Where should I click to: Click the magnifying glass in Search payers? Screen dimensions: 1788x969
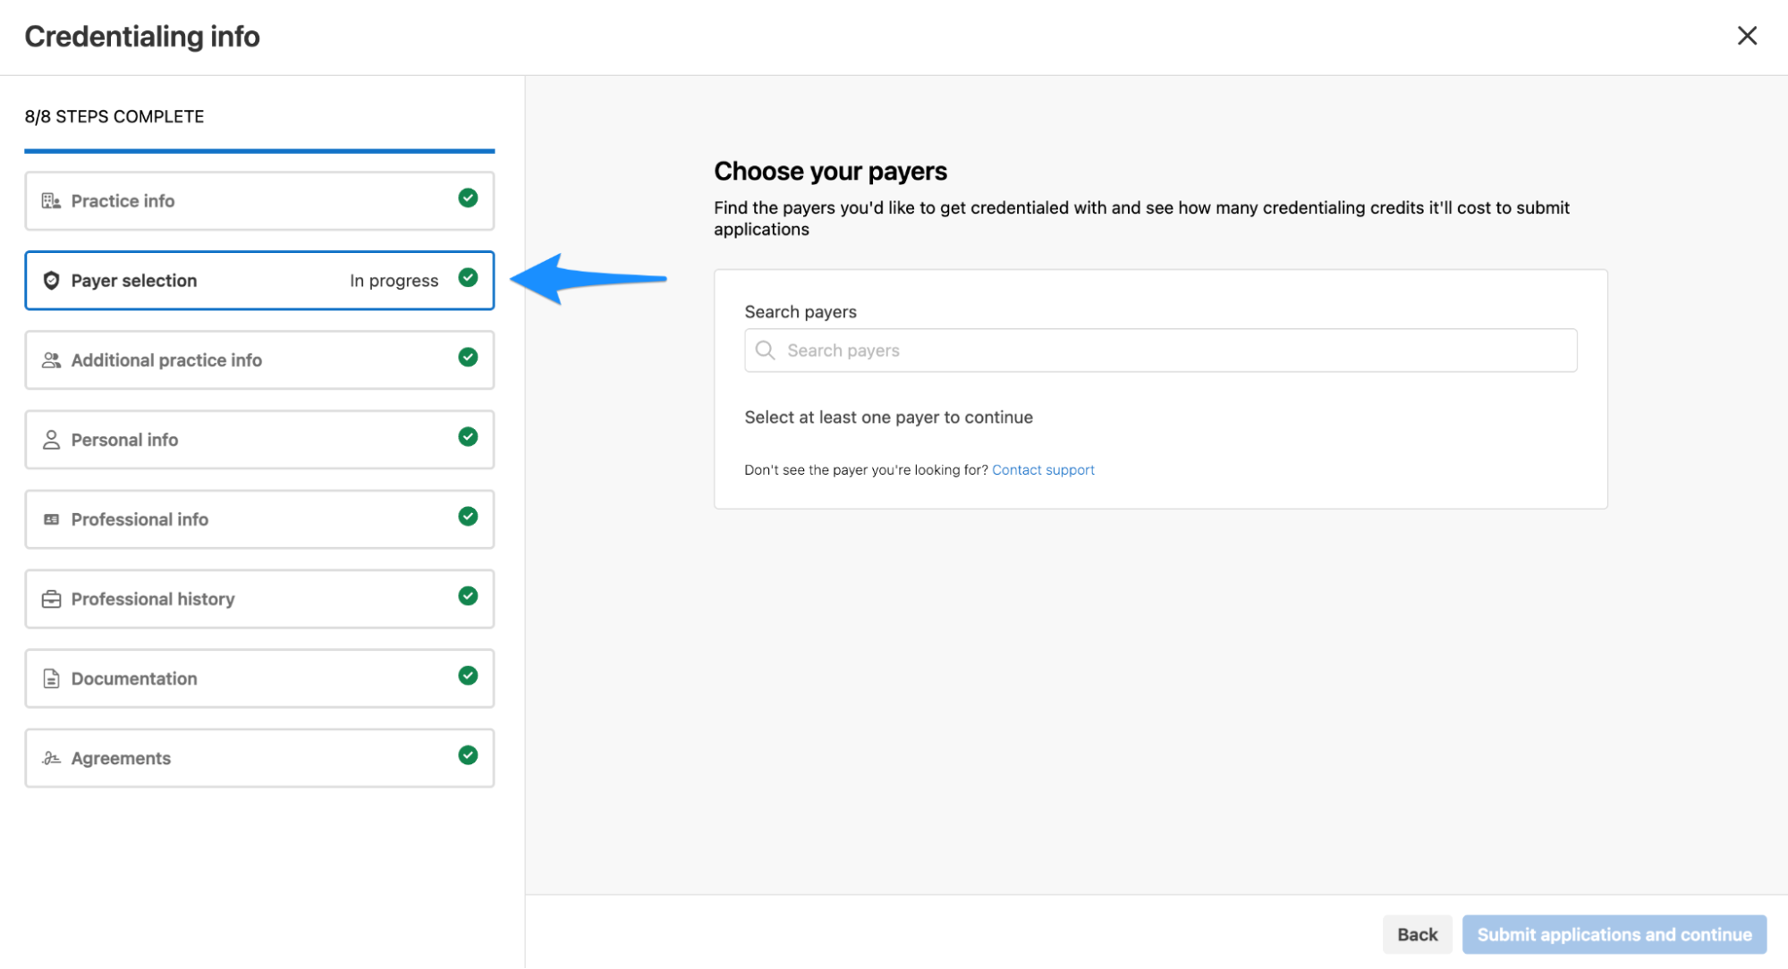pyautogui.click(x=765, y=350)
